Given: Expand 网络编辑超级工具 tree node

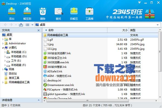Looking at the screenshot, I should [x=3, y=82].
